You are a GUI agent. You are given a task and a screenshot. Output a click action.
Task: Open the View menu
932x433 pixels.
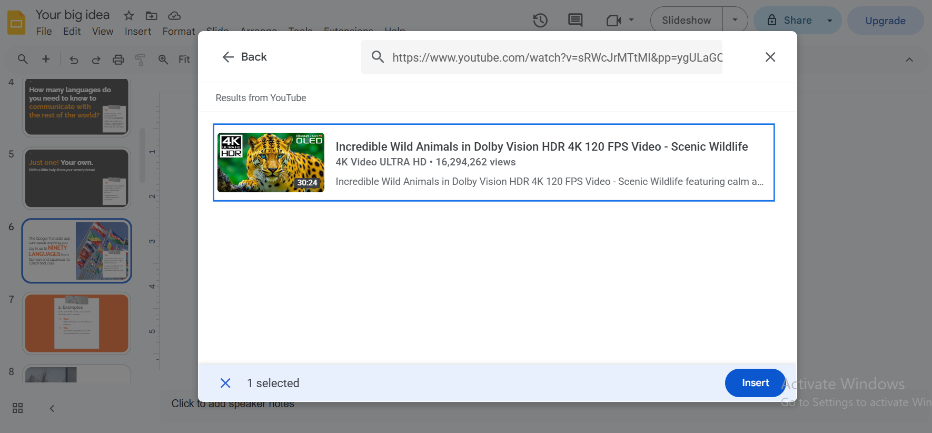point(103,31)
